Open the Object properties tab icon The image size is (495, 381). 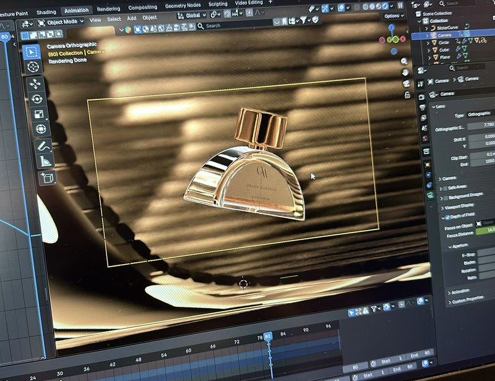coord(427,165)
